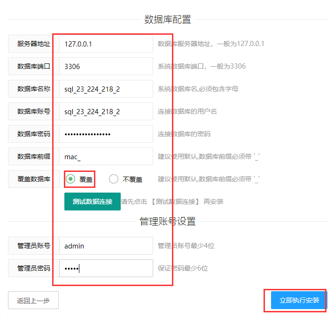Click the 数据库端口 label box
Image resolution: width=334 pixels, height=318 pixels.
34,66
